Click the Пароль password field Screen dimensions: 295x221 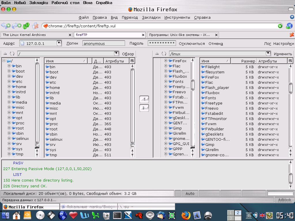(x=162, y=43)
